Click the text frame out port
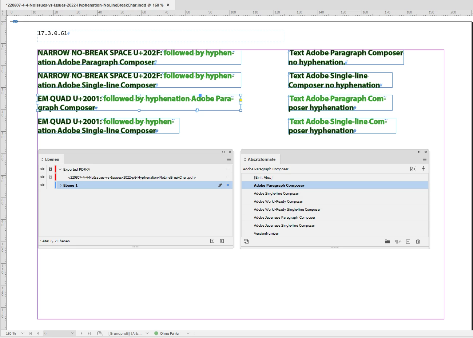The height and width of the screenshot is (338, 473). tap(241, 103)
